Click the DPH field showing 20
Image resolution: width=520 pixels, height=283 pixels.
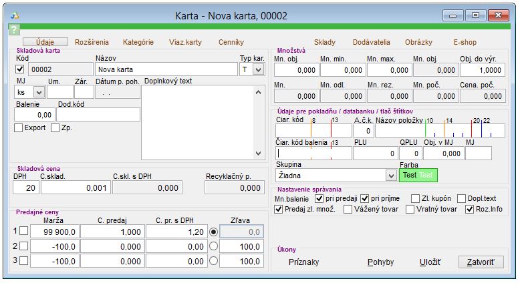click(26, 188)
